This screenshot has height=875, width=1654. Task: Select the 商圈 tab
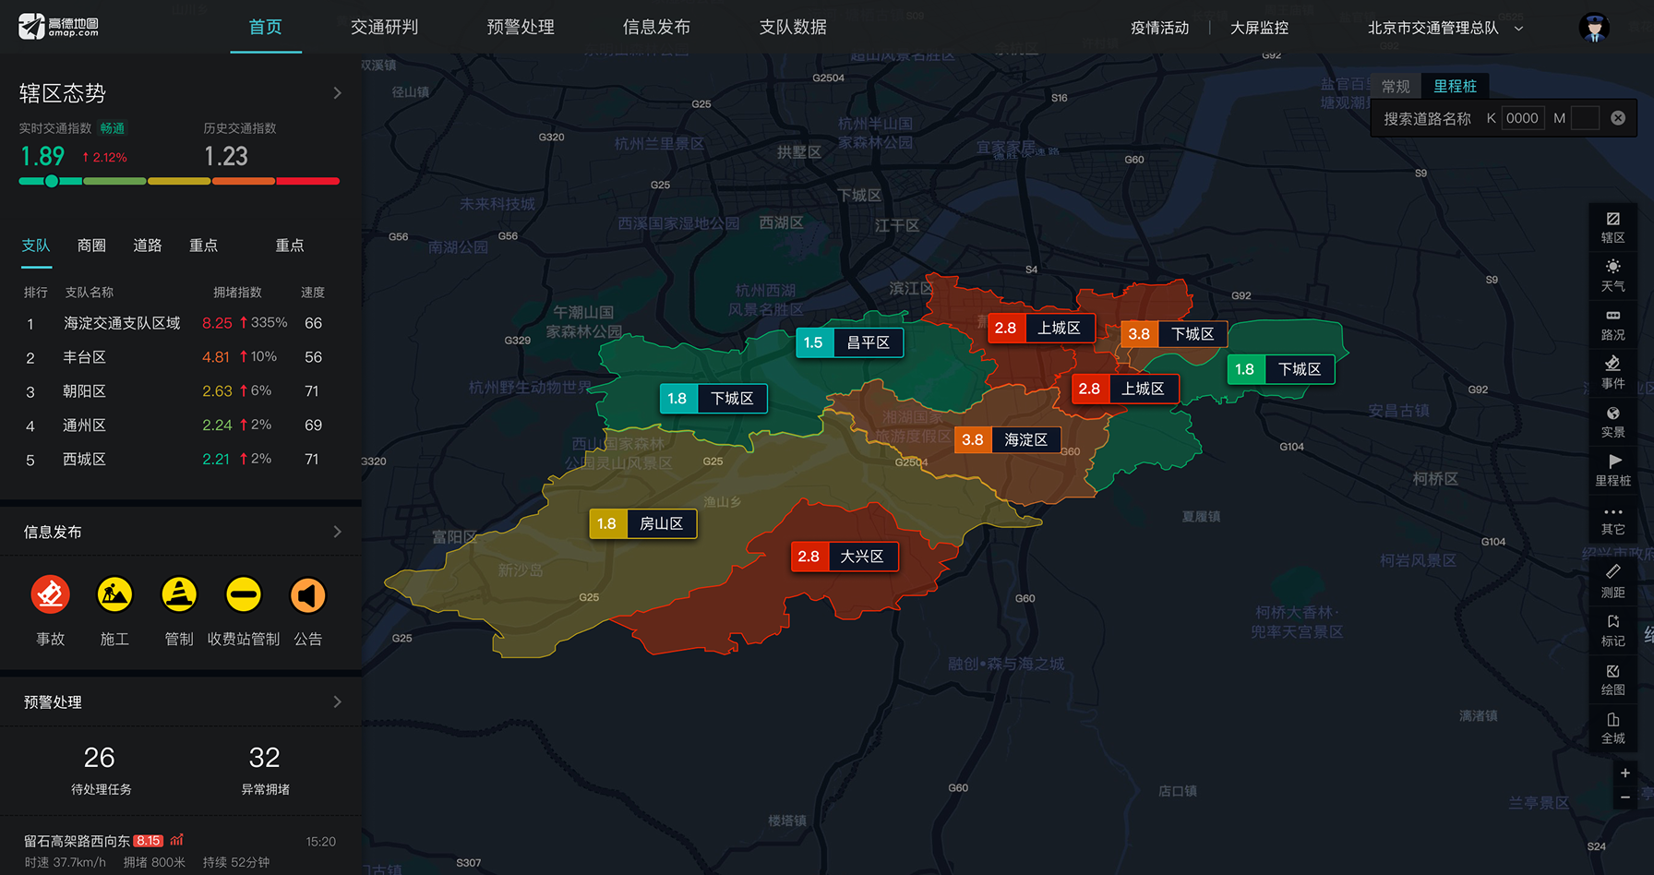coord(91,246)
